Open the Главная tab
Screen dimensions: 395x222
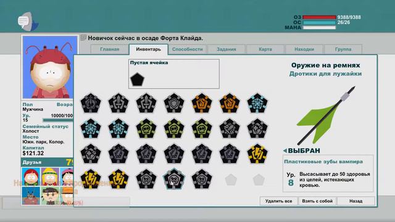pos(110,49)
